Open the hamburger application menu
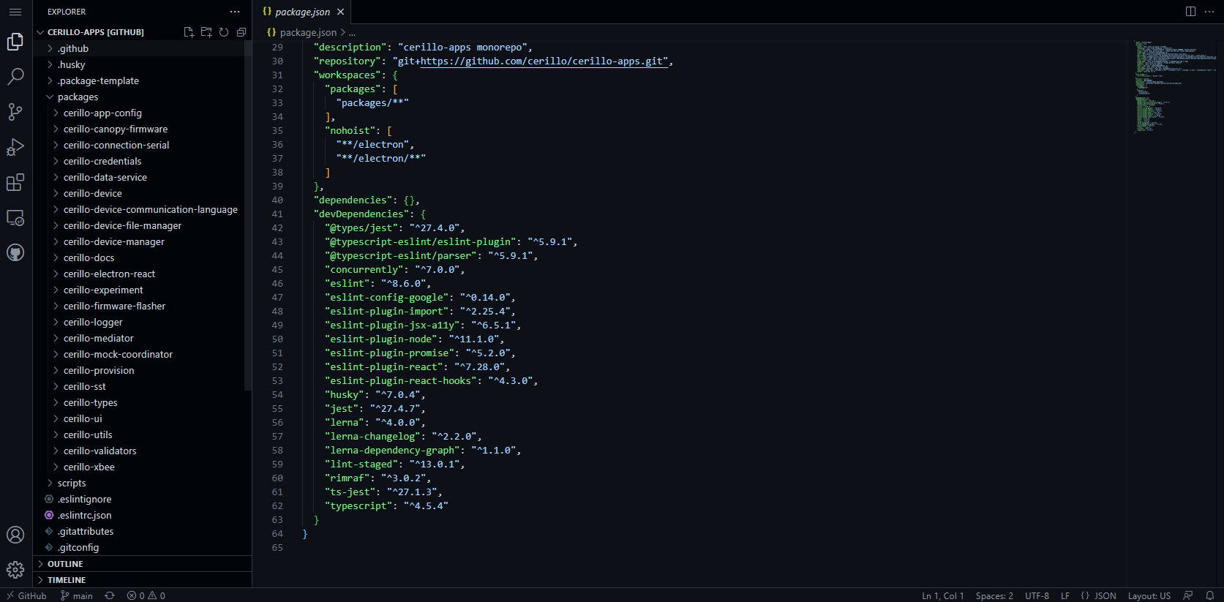The width and height of the screenshot is (1224, 602). 15,12
